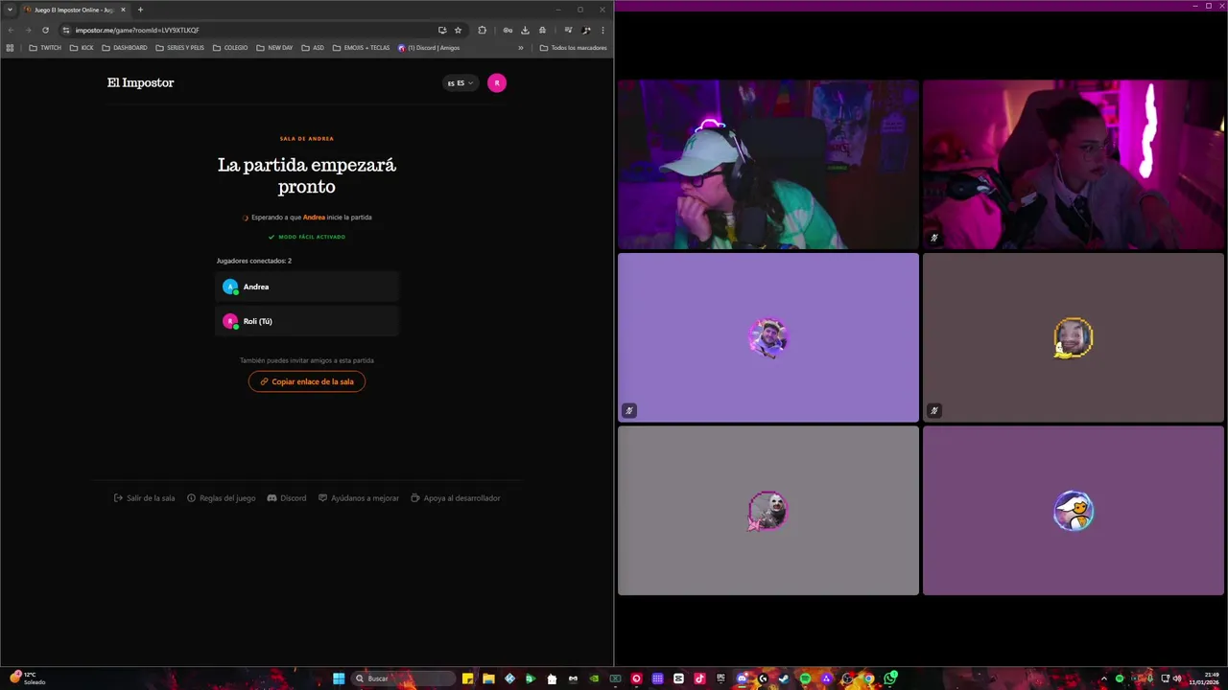This screenshot has height=690, width=1228.
Task: Show hidden system tray icons
Action: pos(1103,678)
